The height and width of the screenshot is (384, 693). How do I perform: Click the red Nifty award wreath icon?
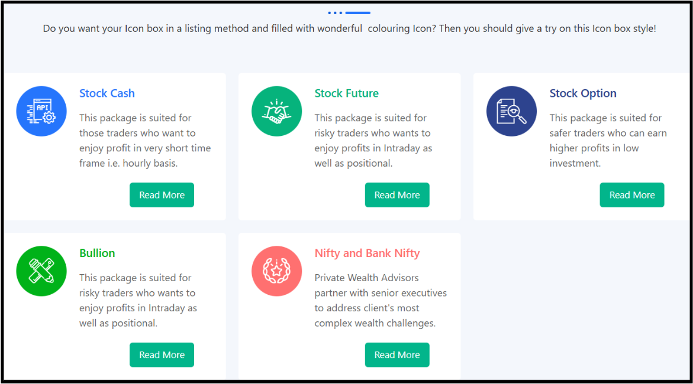click(x=276, y=271)
